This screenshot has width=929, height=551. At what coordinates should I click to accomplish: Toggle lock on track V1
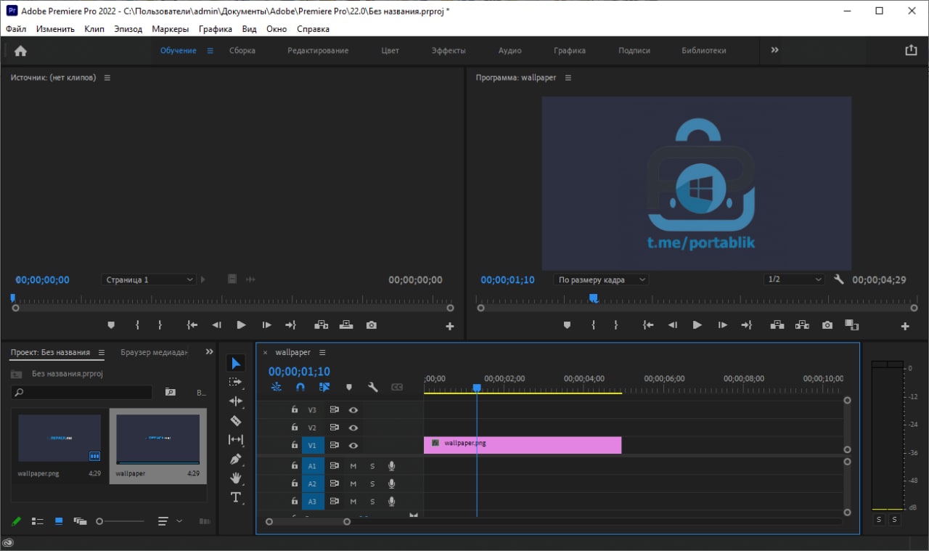(x=294, y=445)
